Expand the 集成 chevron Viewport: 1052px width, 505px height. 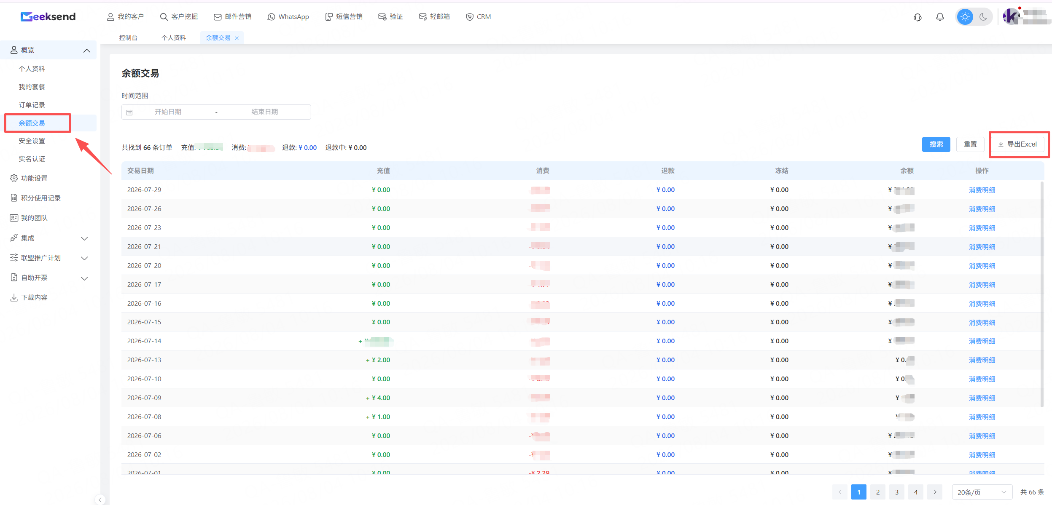pyautogui.click(x=84, y=238)
